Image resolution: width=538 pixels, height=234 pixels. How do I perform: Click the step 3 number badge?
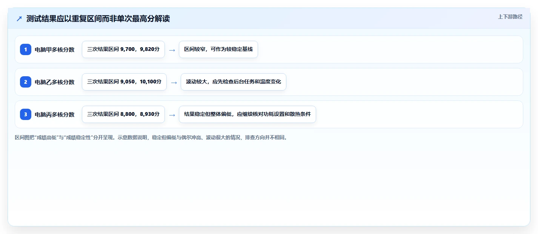[x=26, y=114]
